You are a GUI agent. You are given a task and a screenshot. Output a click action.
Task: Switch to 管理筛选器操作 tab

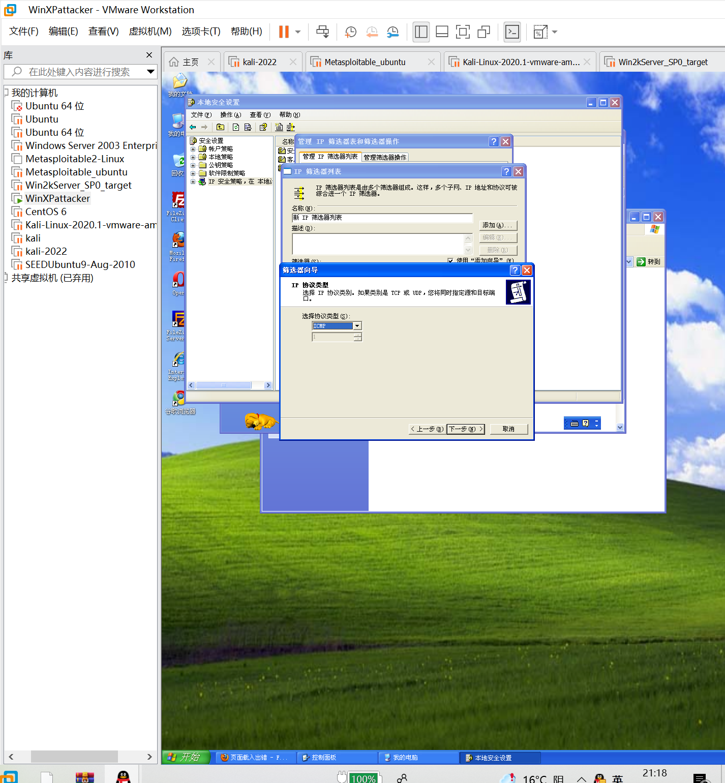click(x=385, y=157)
